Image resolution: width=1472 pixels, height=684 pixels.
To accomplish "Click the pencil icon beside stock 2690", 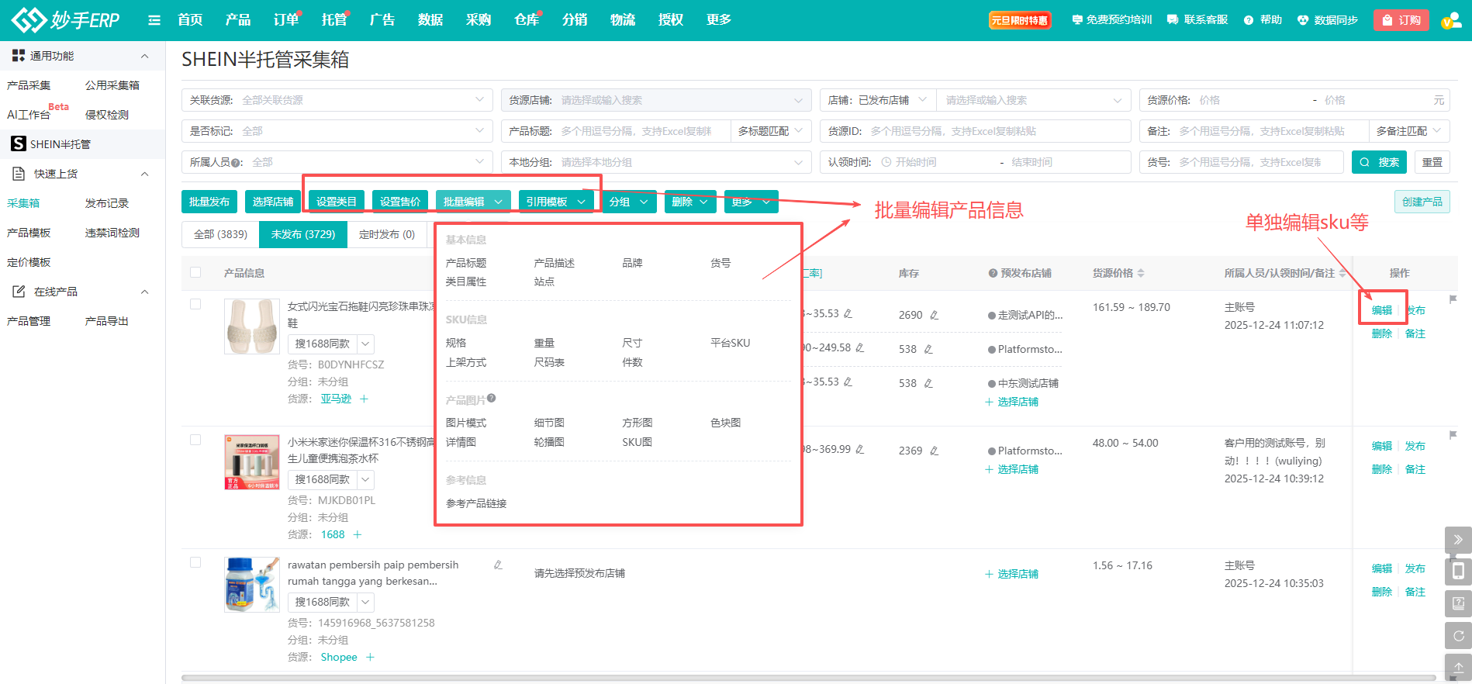I will click(934, 315).
